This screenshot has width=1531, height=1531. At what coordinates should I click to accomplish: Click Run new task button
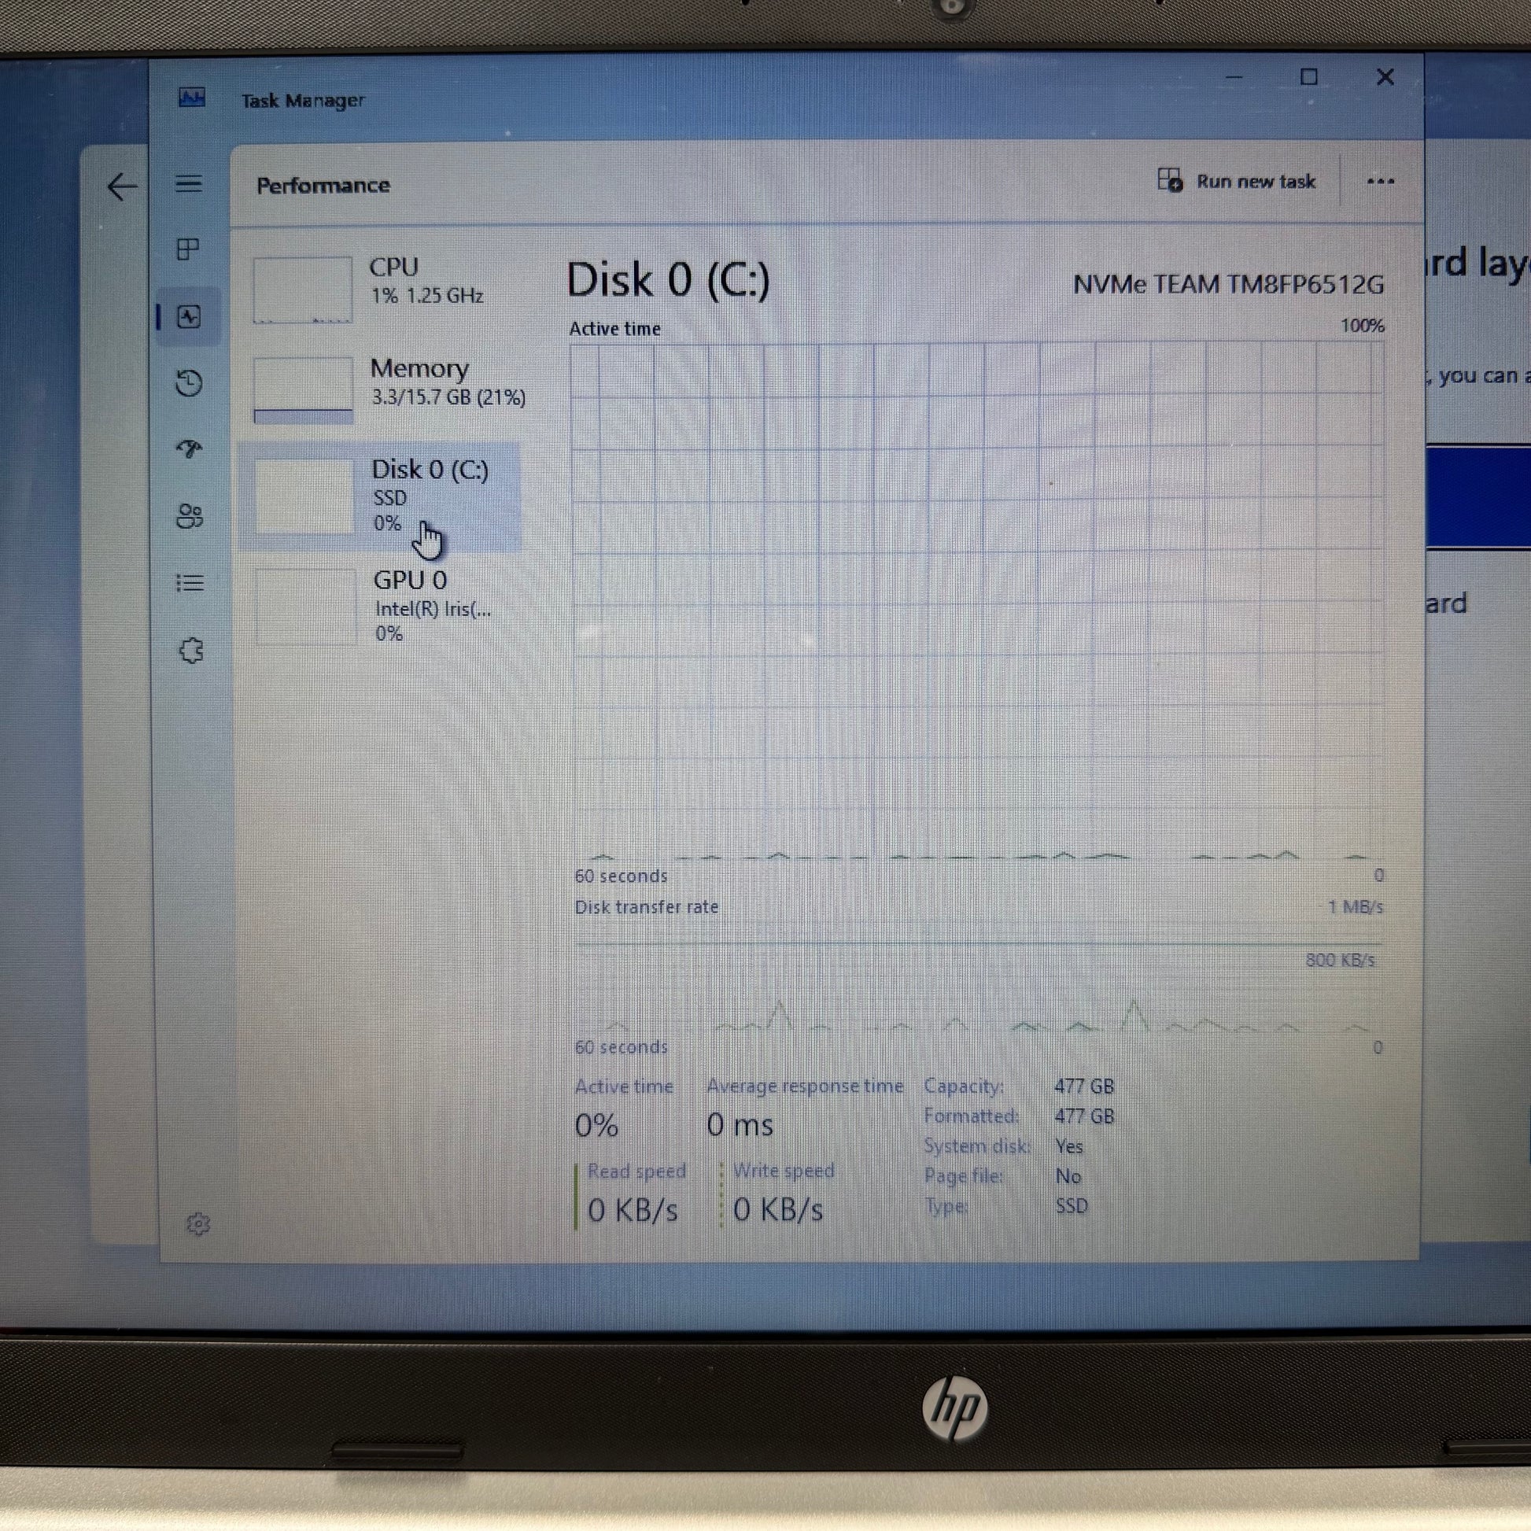click(1236, 182)
